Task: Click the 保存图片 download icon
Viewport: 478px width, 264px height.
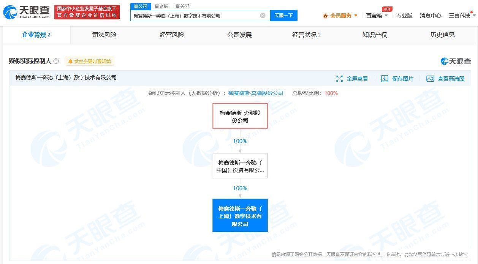Action: (385, 79)
